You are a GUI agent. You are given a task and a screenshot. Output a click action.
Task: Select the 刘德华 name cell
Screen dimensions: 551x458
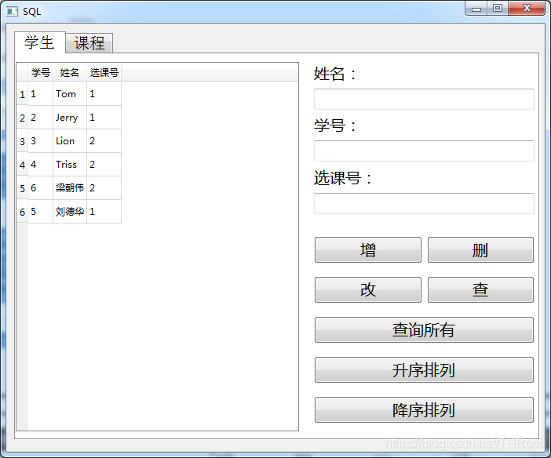(70, 212)
